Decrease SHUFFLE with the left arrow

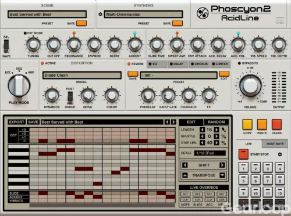pyautogui.click(x=202, y=136)
